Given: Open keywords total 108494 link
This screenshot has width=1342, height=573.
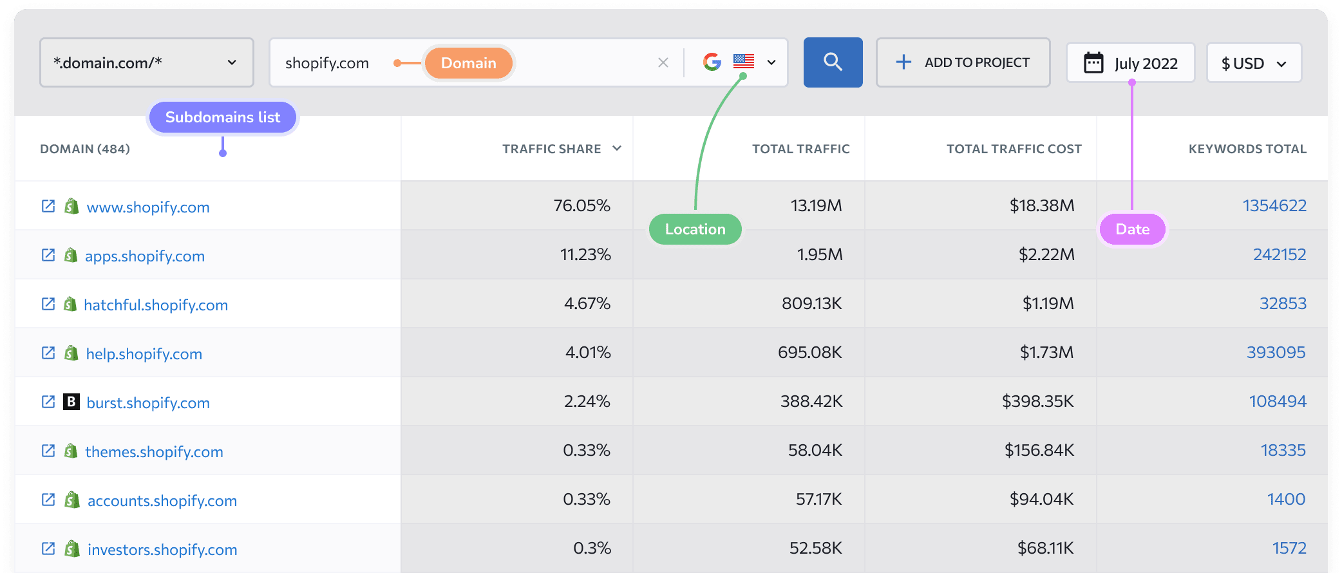Looking at the screenshot, I should [1278, 401].
